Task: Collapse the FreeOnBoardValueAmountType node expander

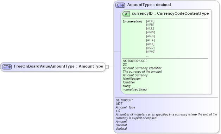Action: point(107,67)
